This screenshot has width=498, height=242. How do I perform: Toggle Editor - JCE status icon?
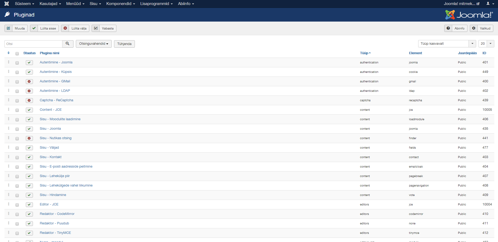(29, 205)
